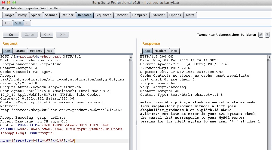Open the Repeater menu
This screenshot has width=272, height=150.
(32, 8)
